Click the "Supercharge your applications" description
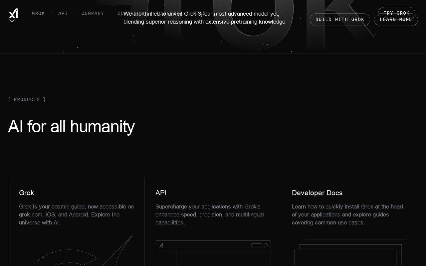Screen dimensions: 426x266 point(210,215)
